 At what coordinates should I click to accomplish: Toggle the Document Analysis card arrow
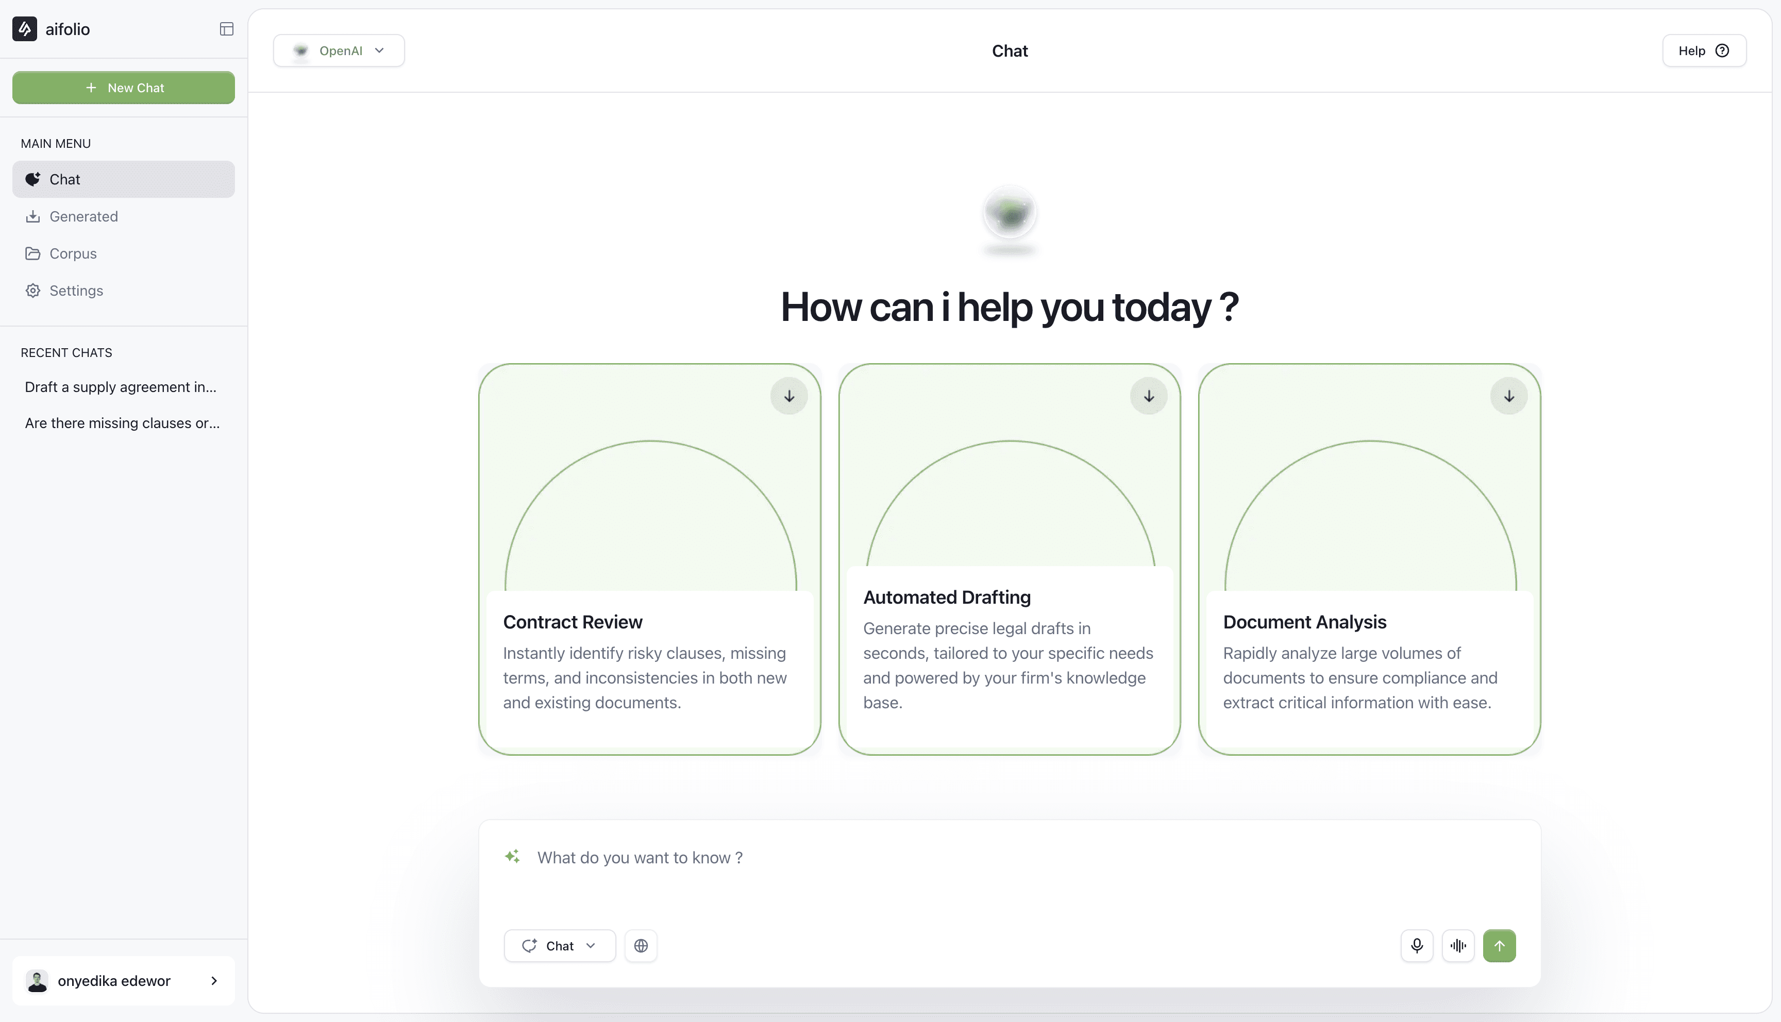point(1509,395)
